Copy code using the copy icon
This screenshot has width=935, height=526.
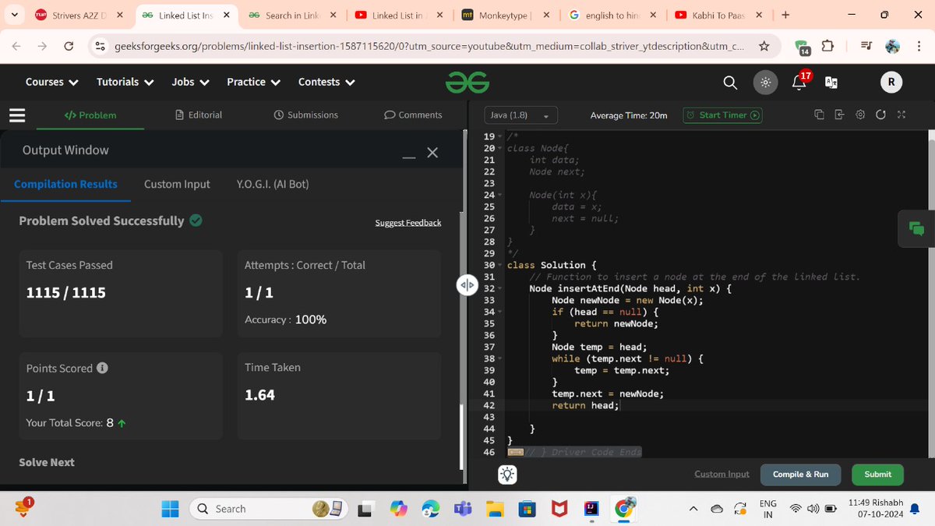[819, 115]
